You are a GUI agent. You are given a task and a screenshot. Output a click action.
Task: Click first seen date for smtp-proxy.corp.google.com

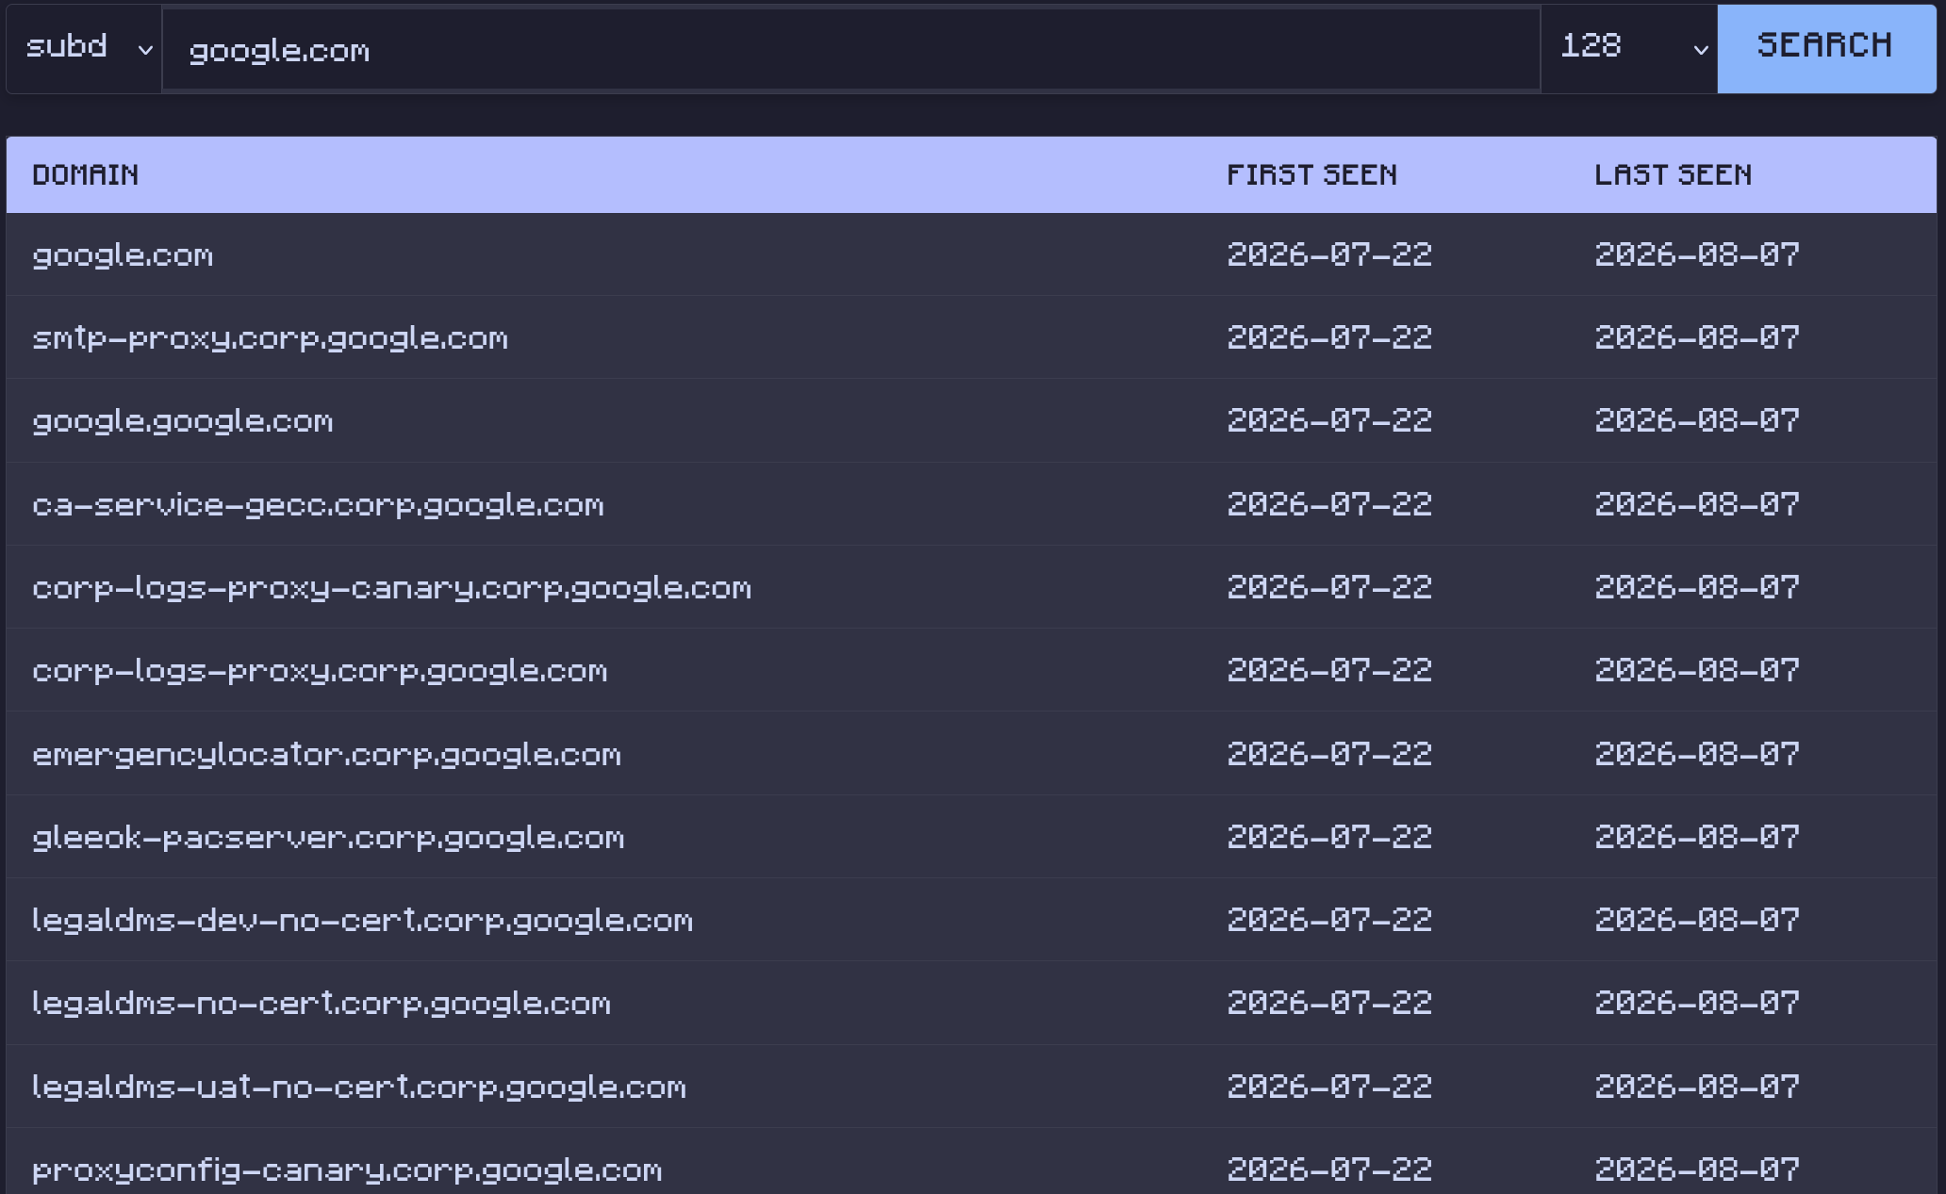pos(1329,338)
